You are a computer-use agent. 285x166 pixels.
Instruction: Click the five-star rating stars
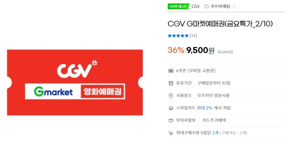click(x=178, y=36)
